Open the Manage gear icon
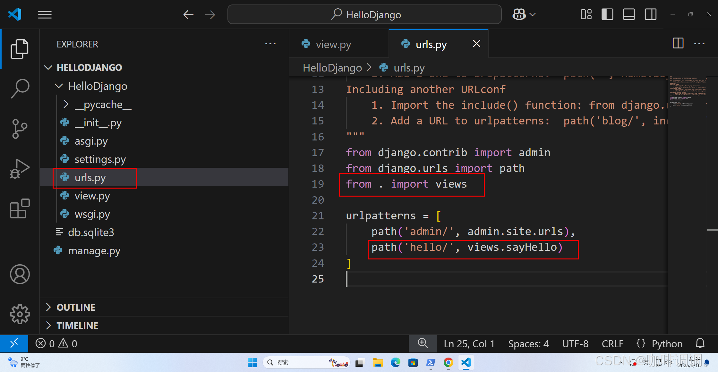718x372 pixels. coord(20,314)
